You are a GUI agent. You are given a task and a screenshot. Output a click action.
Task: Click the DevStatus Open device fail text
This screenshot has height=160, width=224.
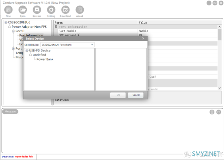[x=24, y=157]
